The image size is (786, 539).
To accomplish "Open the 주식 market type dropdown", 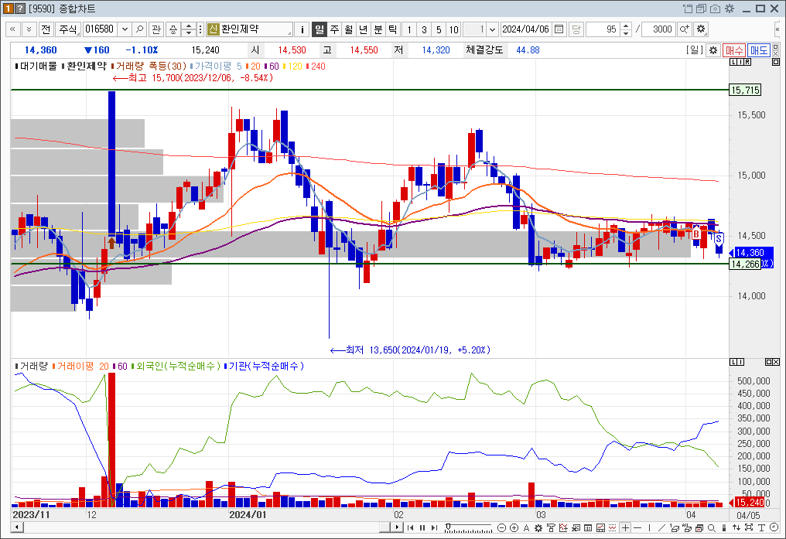I will point(68,29).
